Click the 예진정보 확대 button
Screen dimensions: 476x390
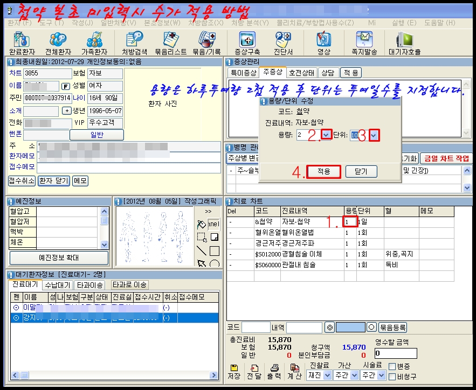coord(59,257)
